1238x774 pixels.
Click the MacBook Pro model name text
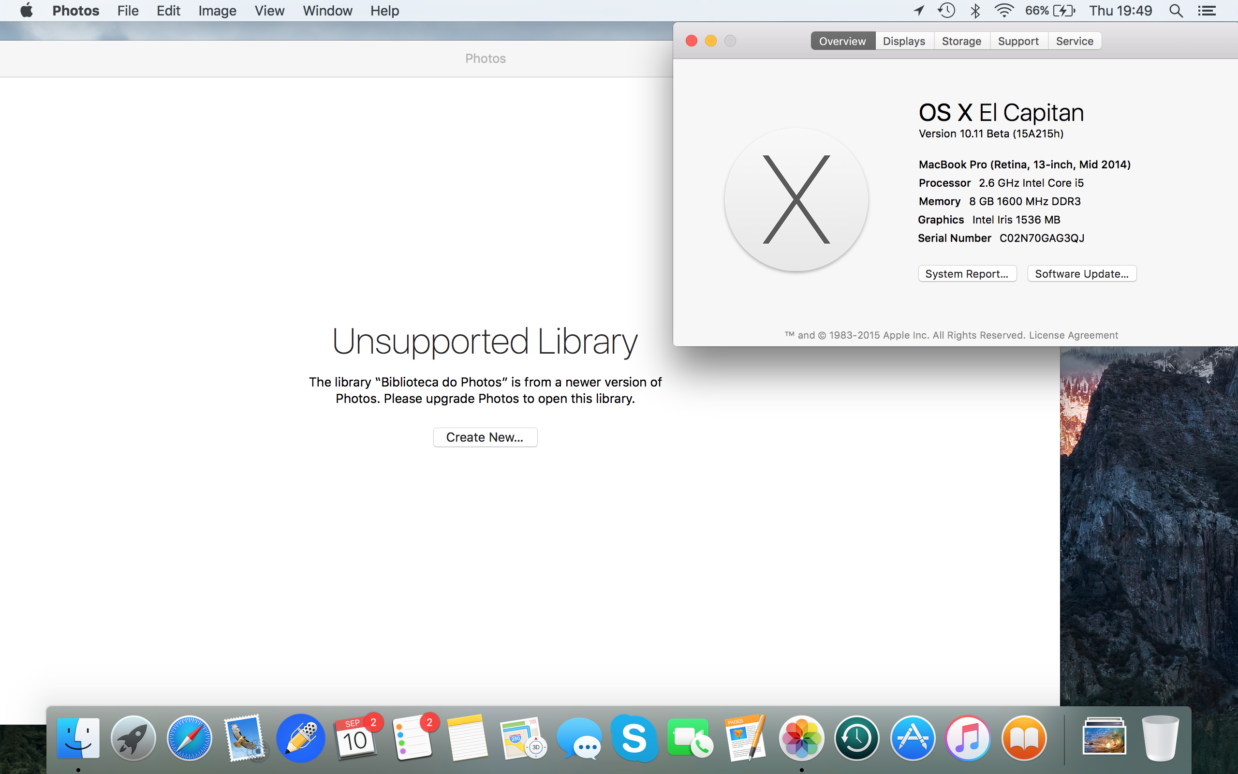(1025, 164)
